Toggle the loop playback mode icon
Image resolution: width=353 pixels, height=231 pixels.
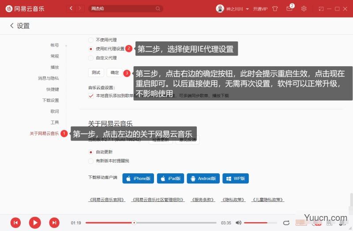[x=286, y=223]
